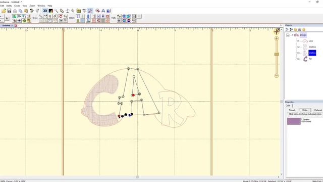323x182 pixels.
Task: Click the red circle shape draw tool
Action: coord(61,16)
